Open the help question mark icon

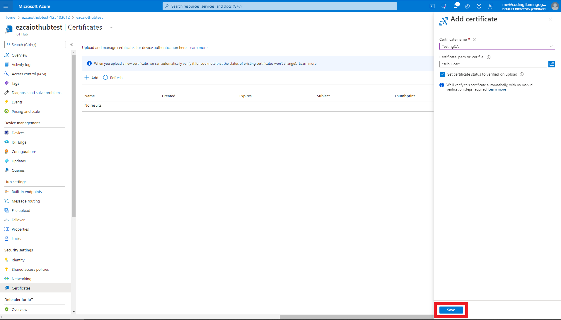[479, 6]
